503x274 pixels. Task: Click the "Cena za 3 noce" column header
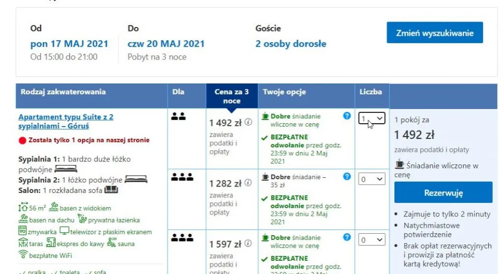tap(232, 96)
